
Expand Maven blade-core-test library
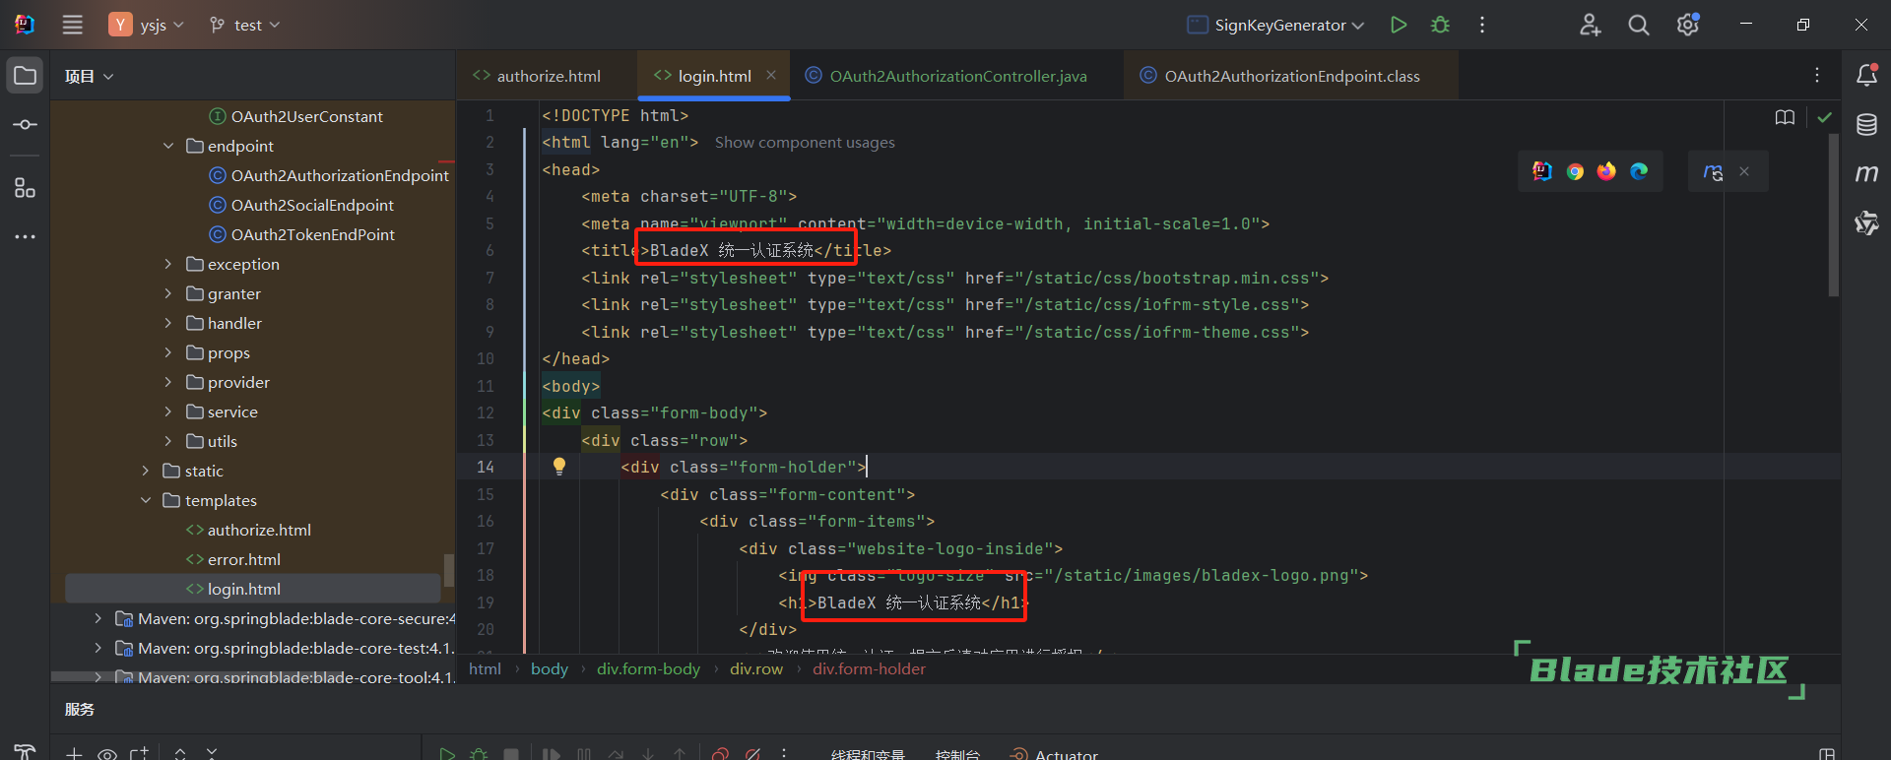98,648
